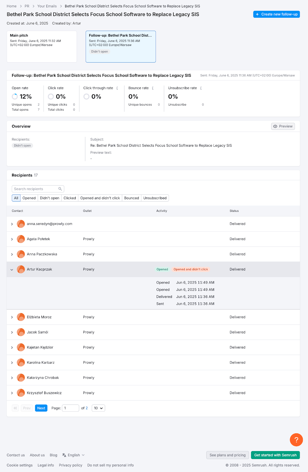
Task: Click the Bounce rate info icon
Action: pyautogui.click(x=153, y=88)
